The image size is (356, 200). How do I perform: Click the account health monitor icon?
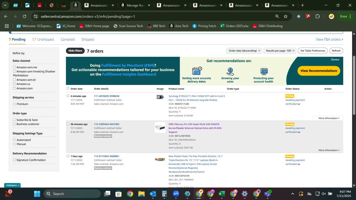[x=264, y=71]
